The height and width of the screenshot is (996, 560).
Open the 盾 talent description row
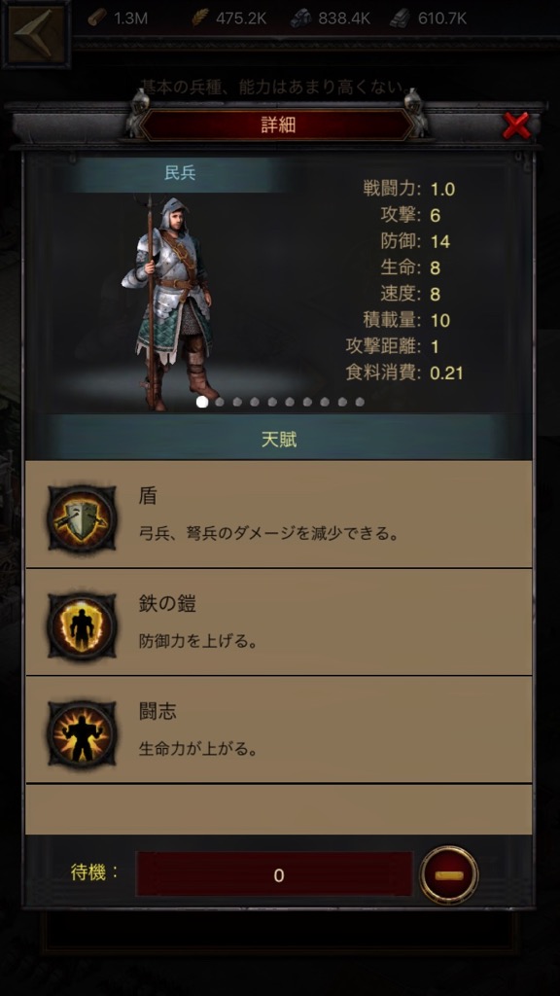point(279,515)
